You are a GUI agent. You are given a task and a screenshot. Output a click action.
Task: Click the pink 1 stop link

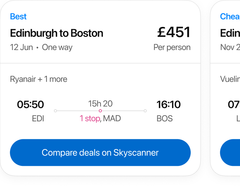point(90,119)
